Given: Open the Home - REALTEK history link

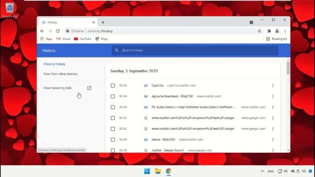Looking at the screenshot, I should (x=163, y=140).
